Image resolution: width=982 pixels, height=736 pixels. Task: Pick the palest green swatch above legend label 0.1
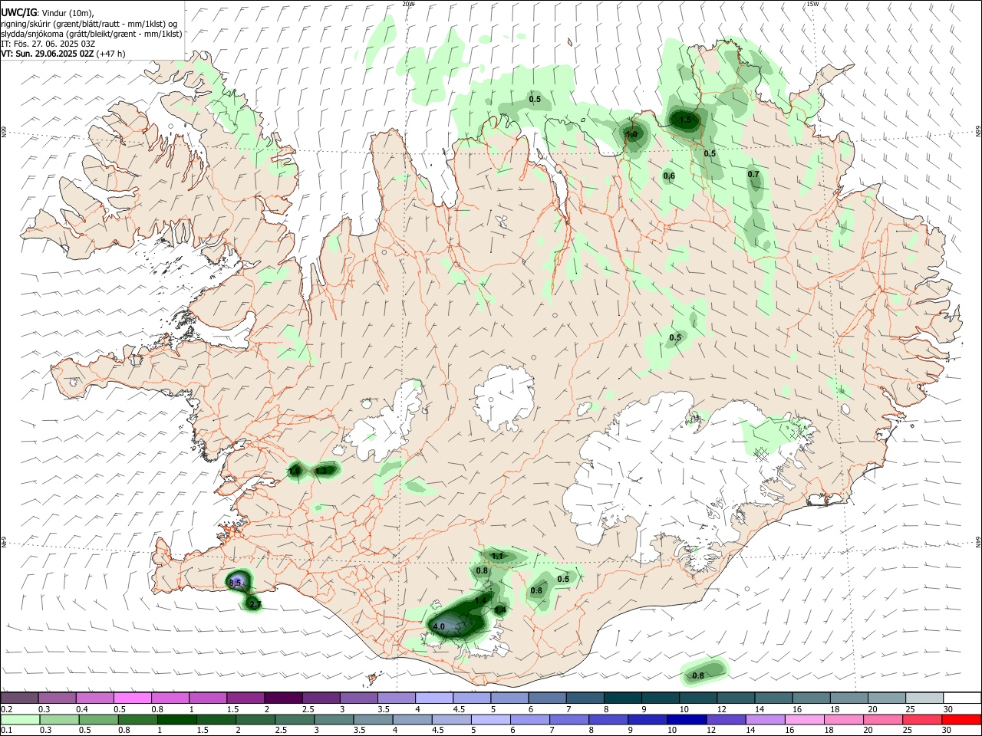pos(21,719)
